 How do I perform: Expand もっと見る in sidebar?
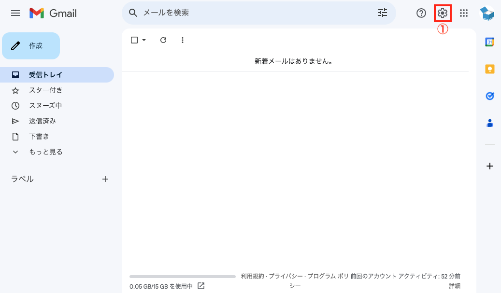(x=46, y=152)
